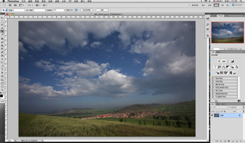
Task: Launch Bridge from the application bar
Action: (10, 5)
